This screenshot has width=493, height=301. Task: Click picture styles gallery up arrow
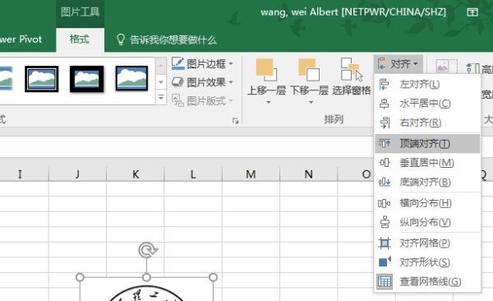161,66
